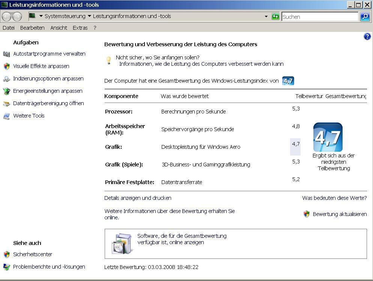The height and width of the screenshot is (281, 373).
Task: Open the ? help menu
Action: tap(95, 28)
